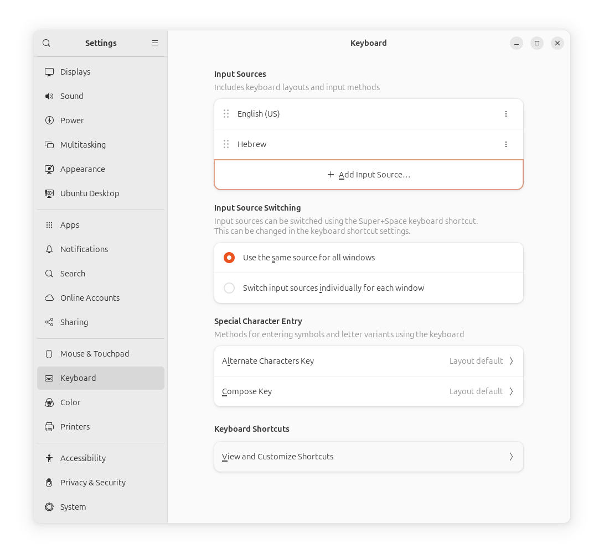Open the Settings search icon
604x560 pixels.
(46, 43)
